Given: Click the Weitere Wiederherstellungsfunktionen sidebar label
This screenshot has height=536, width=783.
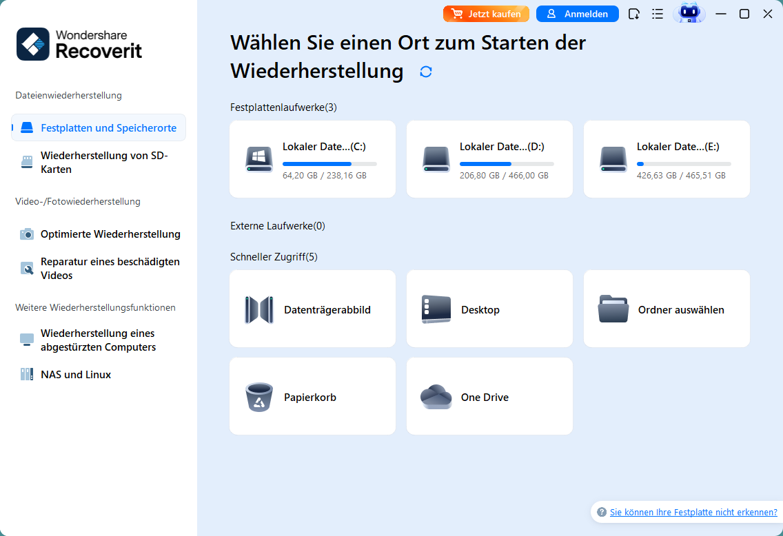Looking at the screenshot, I should [x=95, y=307].
